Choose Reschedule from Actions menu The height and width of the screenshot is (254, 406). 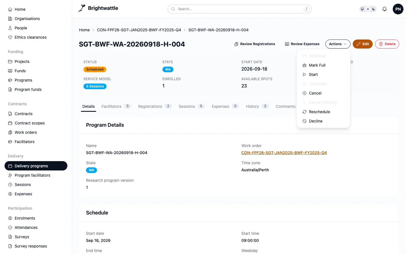pyautogui.click(x=323, y=112)
